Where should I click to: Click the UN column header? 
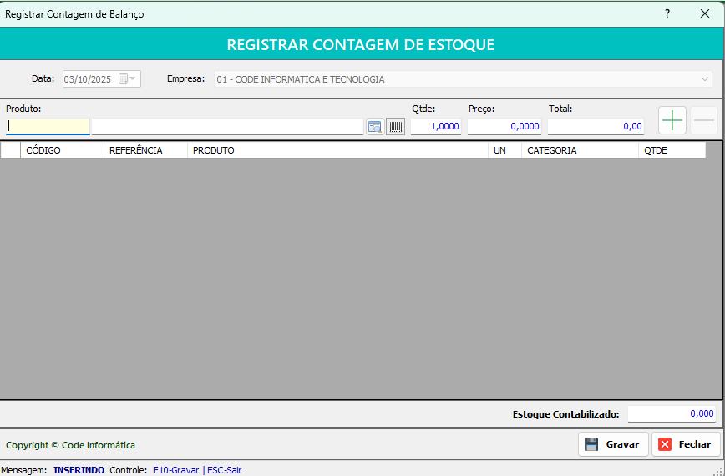504,150
